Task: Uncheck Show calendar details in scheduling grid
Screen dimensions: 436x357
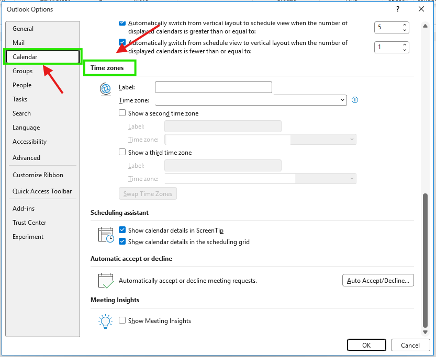Action: (x=122, y=241)
